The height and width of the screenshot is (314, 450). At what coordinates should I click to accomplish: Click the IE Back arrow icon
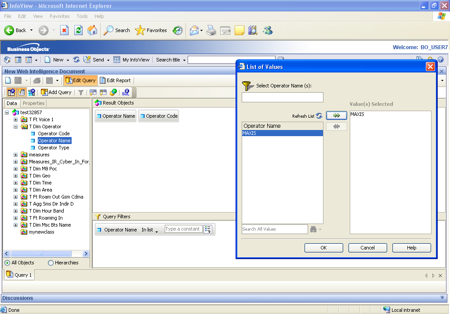click(9, 30)
